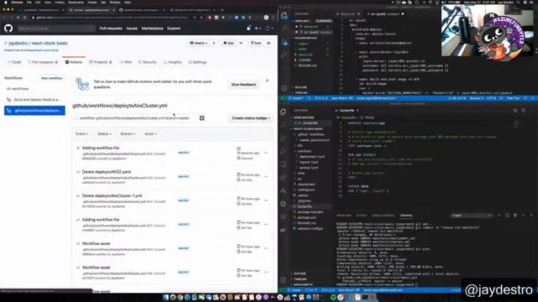Open Pull requests in GitHub top navigation
Screen dimensions: 538x302
[111, 29]
